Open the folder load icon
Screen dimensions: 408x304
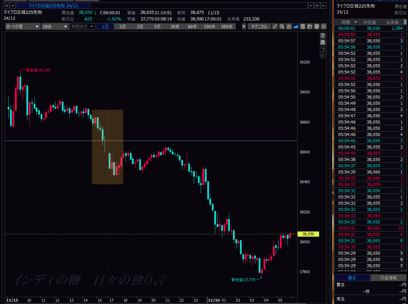310,26
